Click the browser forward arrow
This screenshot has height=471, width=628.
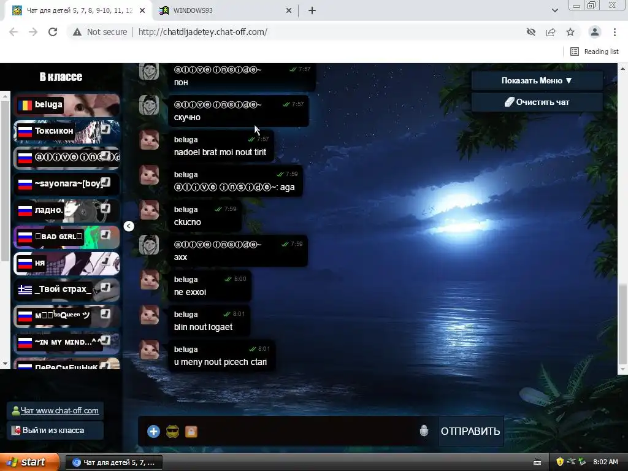point(33,32)
